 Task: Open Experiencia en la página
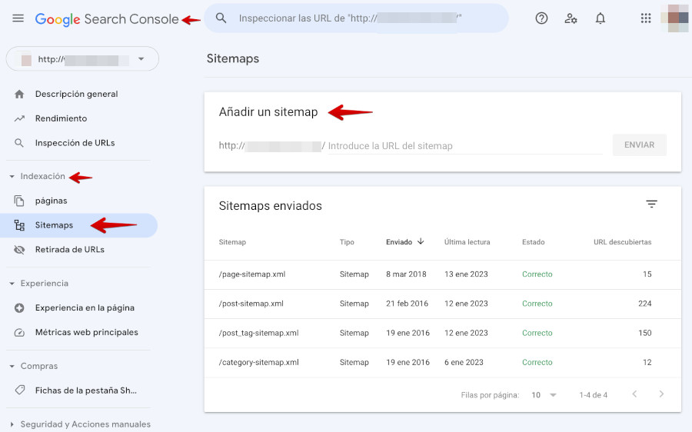85,308
